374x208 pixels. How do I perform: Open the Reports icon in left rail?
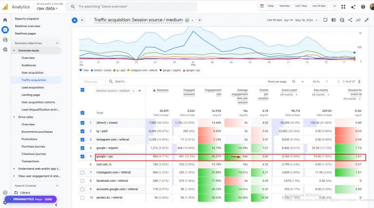pyautogui.click(x=5, y=30)
